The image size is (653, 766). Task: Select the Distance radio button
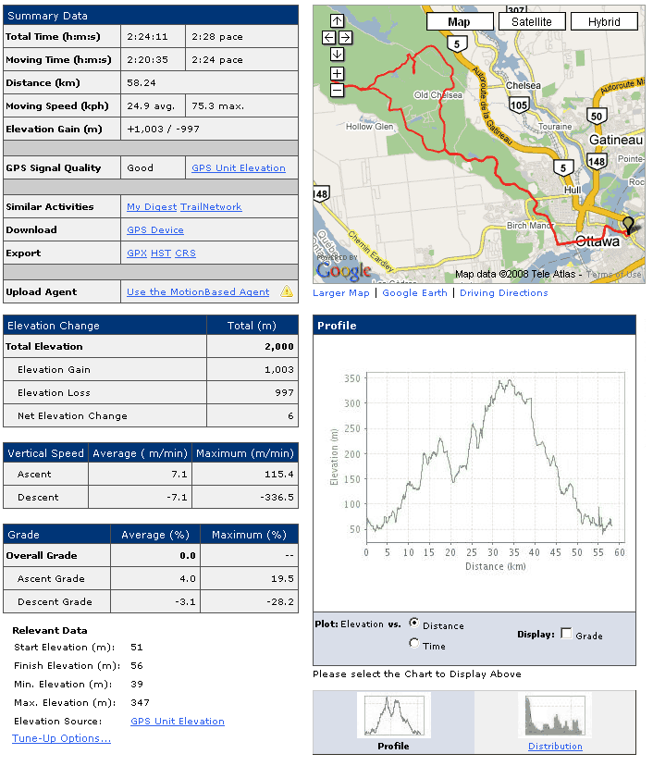414,623
